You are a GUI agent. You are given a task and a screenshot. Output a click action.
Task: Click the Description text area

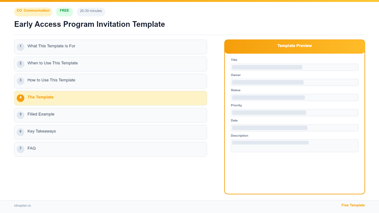point(295,146)
